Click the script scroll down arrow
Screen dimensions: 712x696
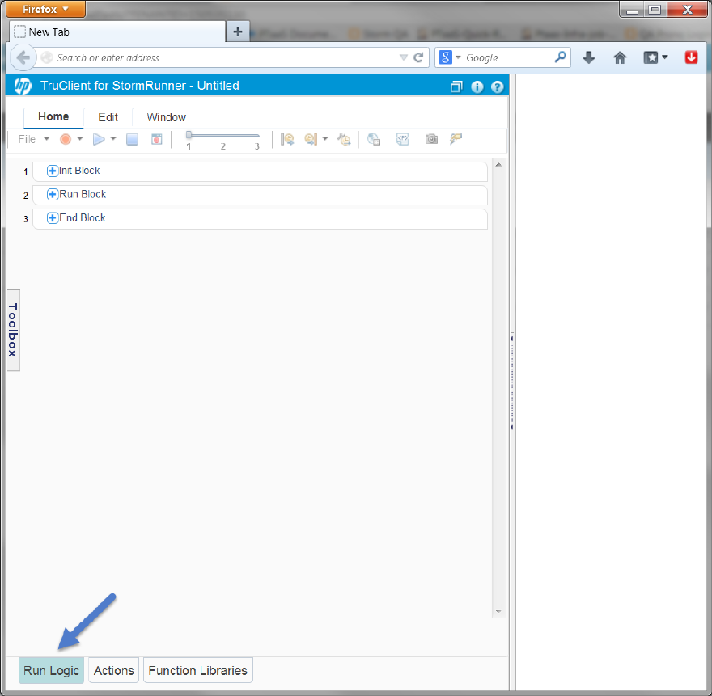(x=498, y=610)
